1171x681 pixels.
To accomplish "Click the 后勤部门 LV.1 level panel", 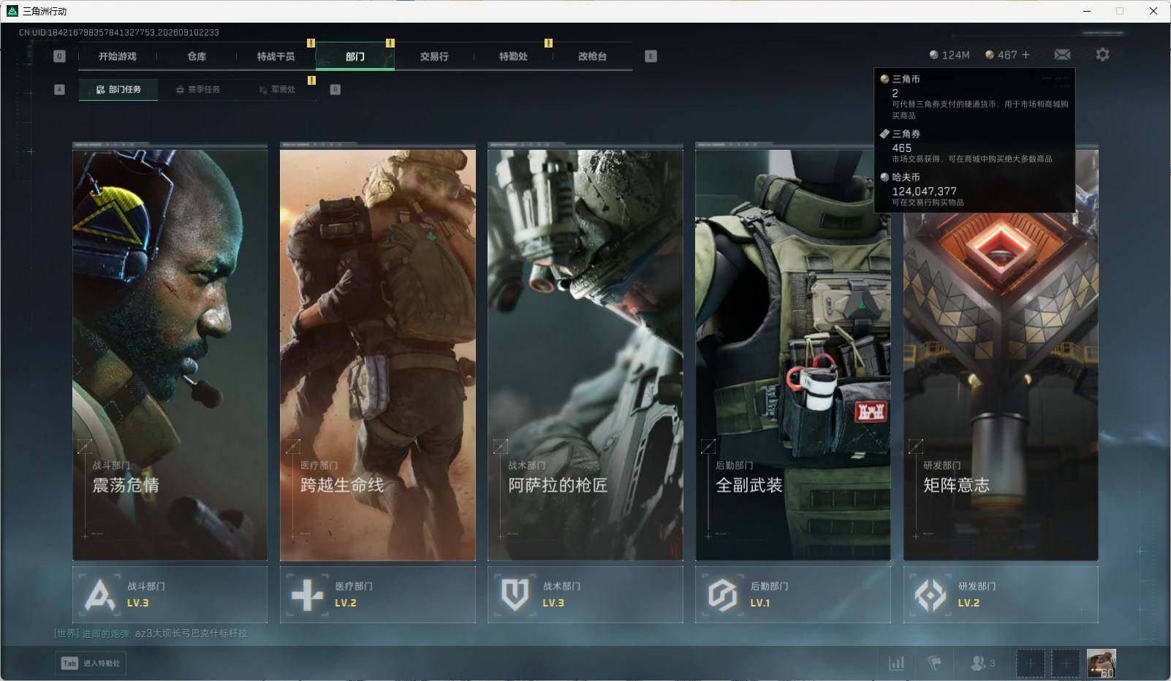I will (x=792, y=595).
